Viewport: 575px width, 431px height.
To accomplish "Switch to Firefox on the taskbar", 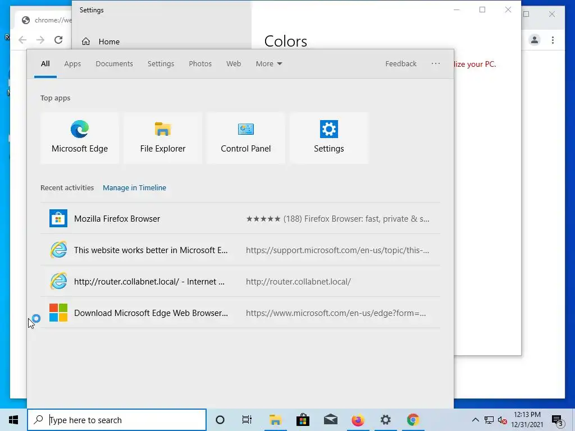I will pos(358,420).
